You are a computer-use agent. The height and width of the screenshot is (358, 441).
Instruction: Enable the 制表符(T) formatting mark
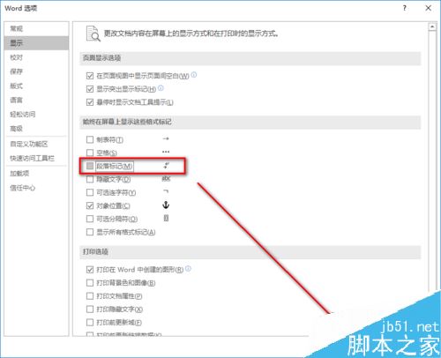click(x=90, y=139)
